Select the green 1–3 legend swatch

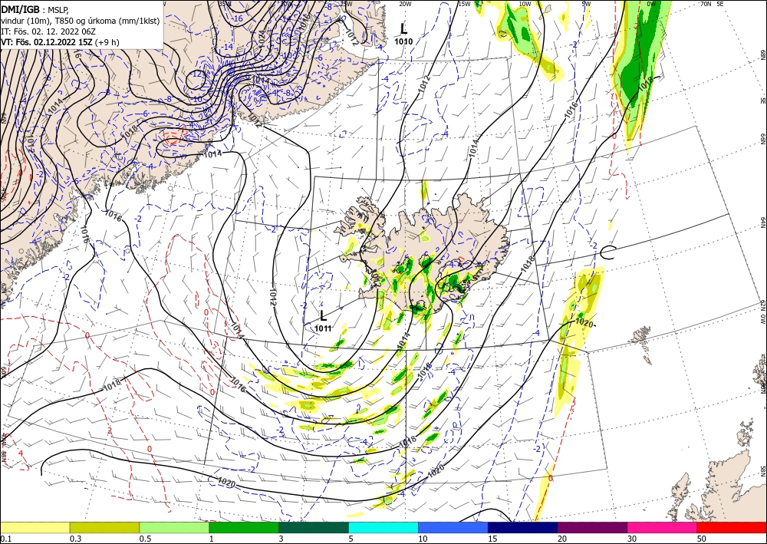click(x=244, y=527)
